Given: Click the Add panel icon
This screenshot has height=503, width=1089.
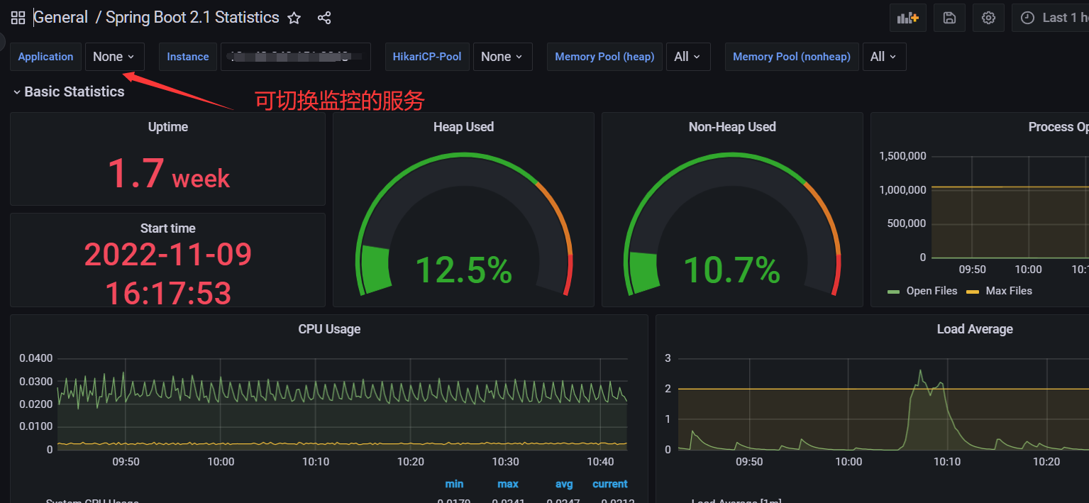Looking at the screenshot, I should (908, 18).
